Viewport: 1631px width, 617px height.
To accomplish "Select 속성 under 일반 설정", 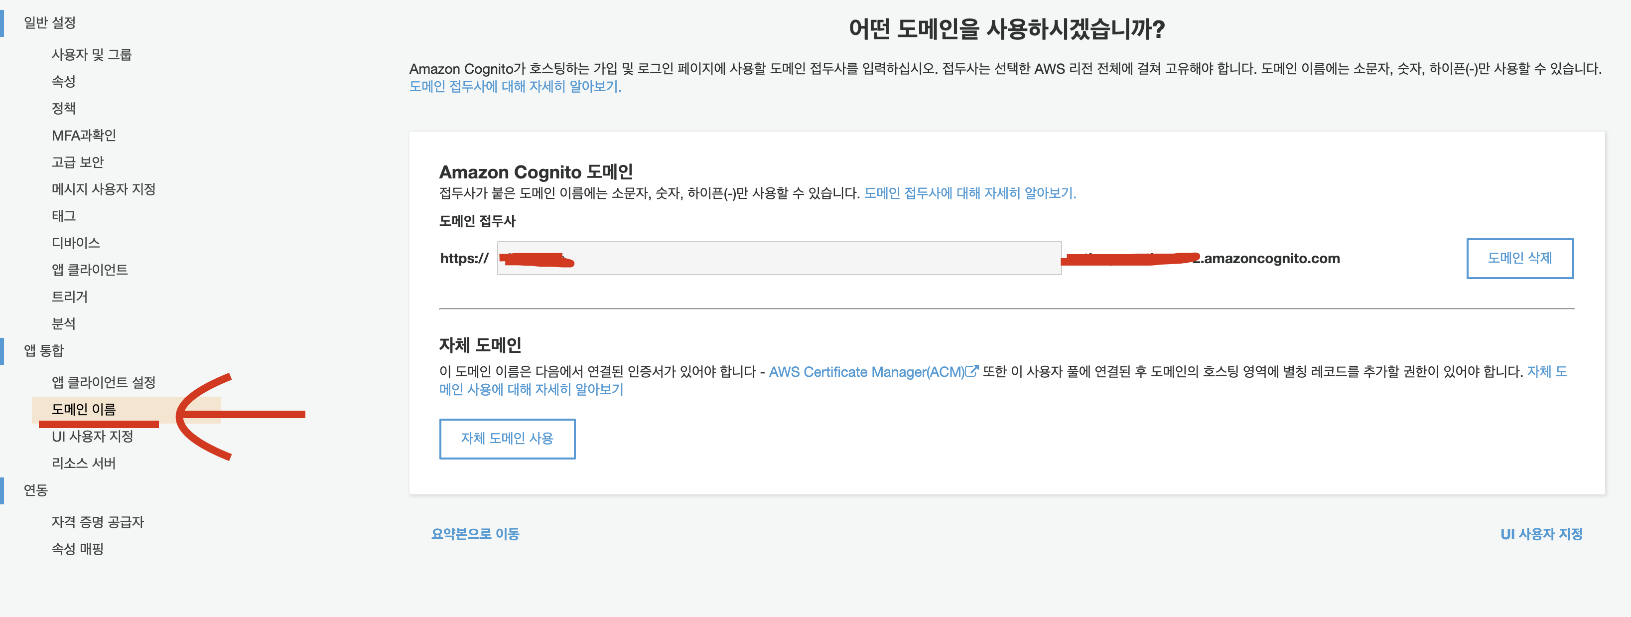I will click(x=63, y=81).
